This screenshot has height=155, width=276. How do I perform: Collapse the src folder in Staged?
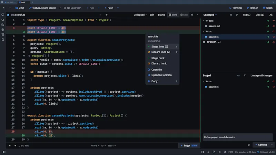pyautogui.click(x=204, y=81)
